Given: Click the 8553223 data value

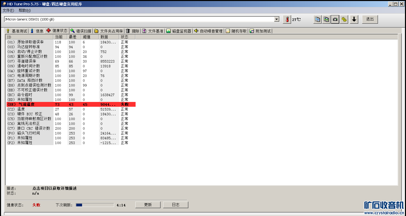Looking at the screenshot, I should [x=108, y=61].
